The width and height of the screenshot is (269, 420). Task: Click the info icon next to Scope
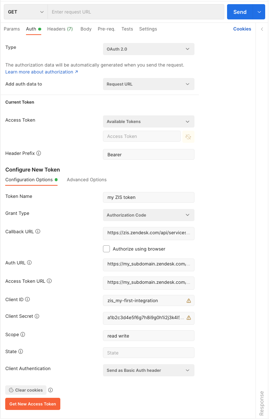coord(23,335)
